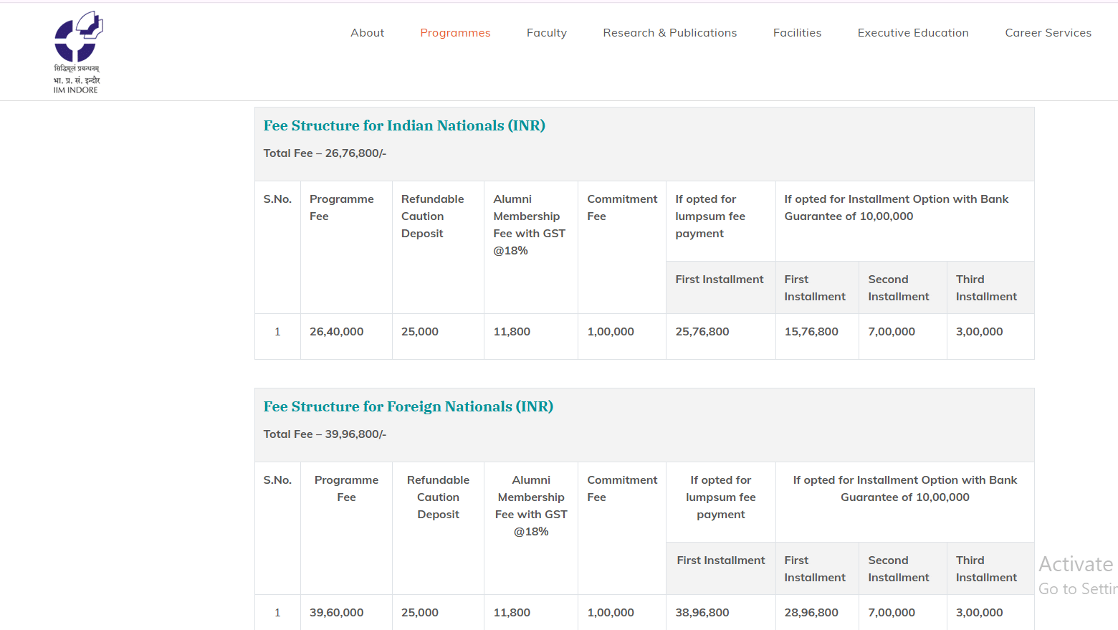Navigate to Career Services
Viewport: 1118px width, 630px height.
1048,32
